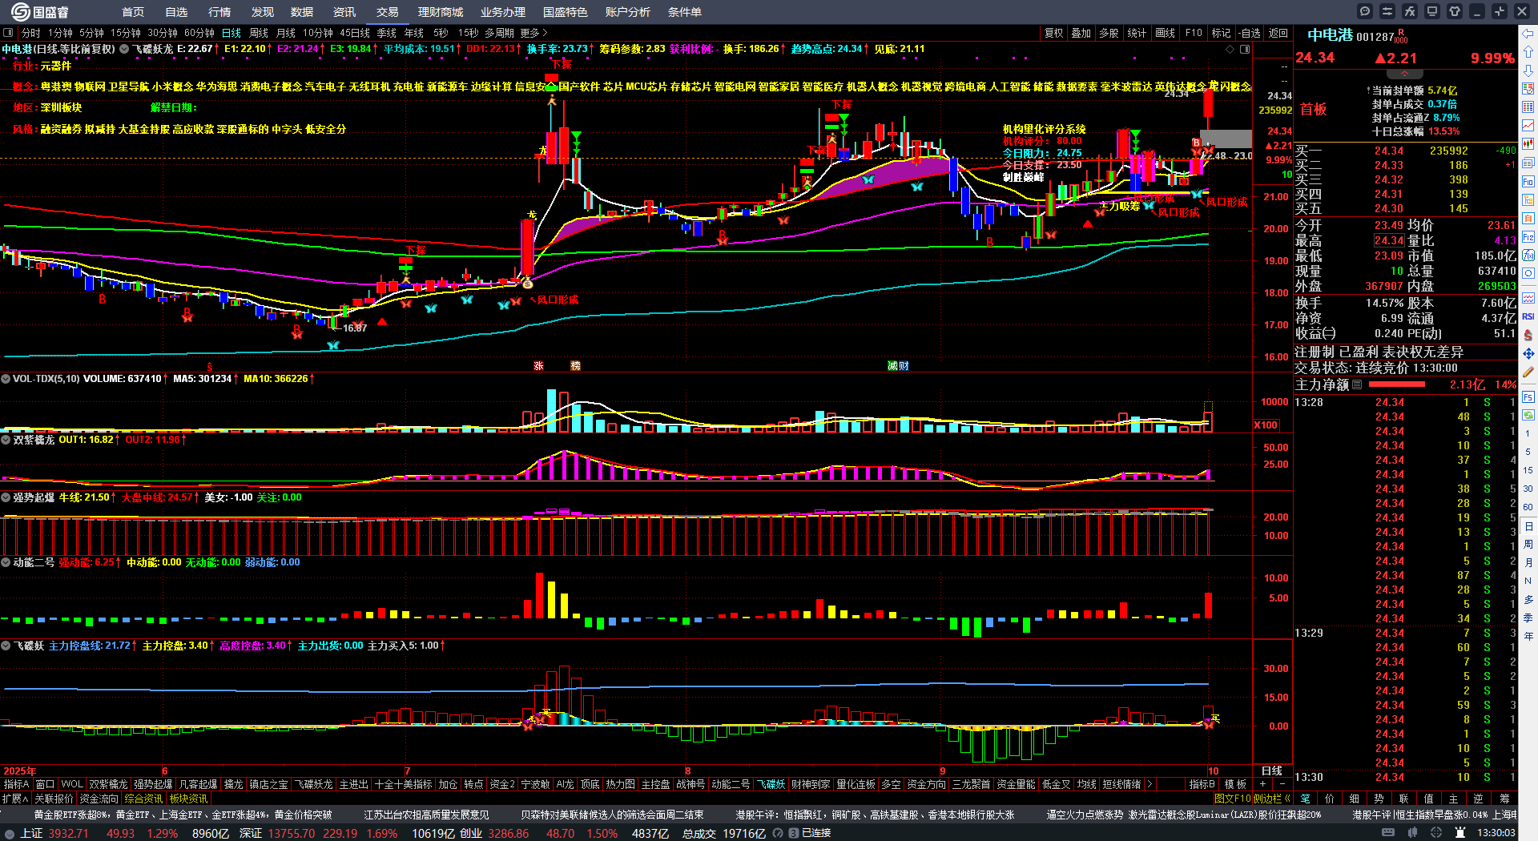Open the 理财商城 menu

[x=441, y=12]
